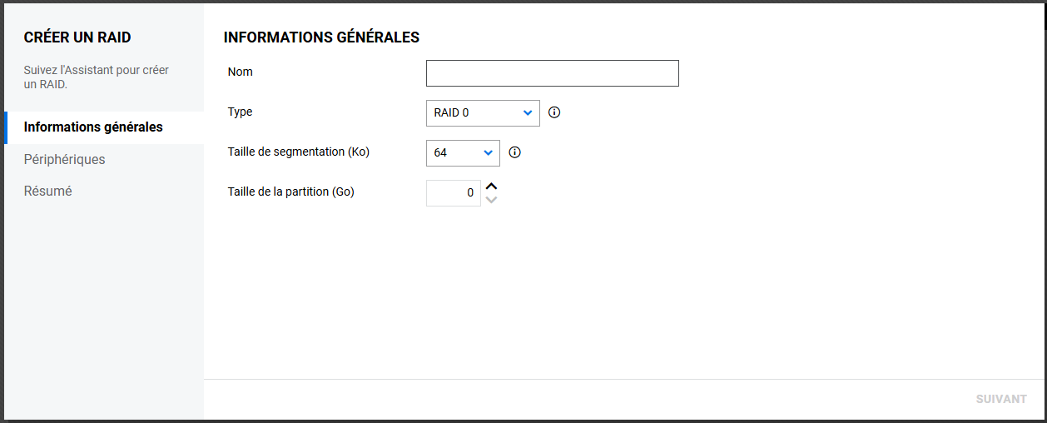
Task: Click the INFORMATIONS GÉNÉRALES section heading
Action: (321, 37)
